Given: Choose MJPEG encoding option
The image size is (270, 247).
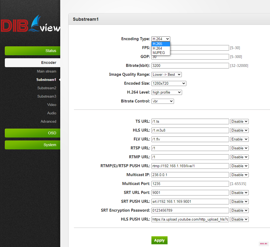Looking at the screenshot, I should (x=161, y=53).
